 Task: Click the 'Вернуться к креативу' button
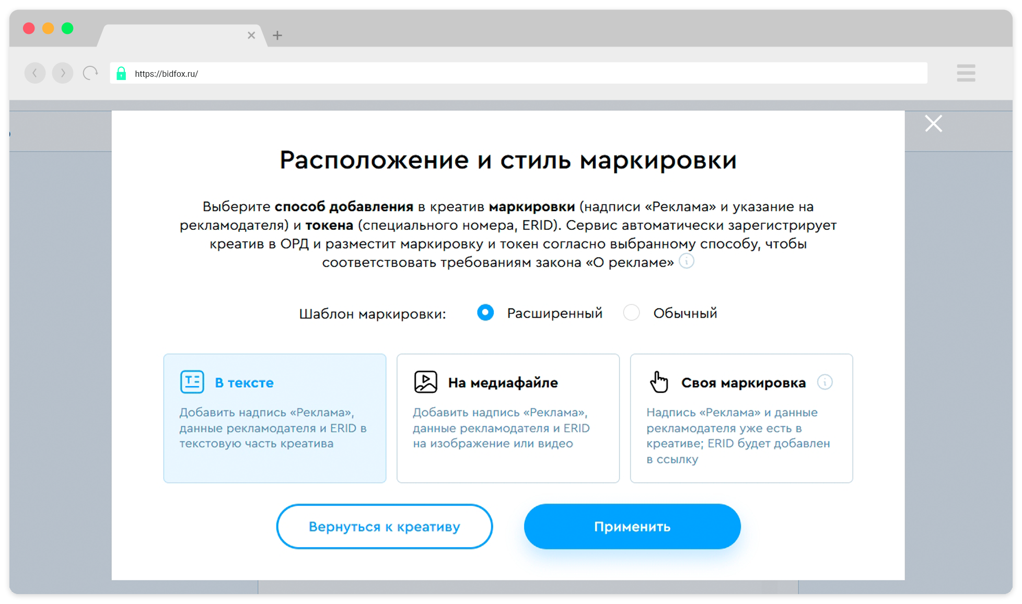385,526
